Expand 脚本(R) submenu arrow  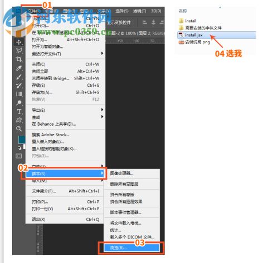coord(102,173)
